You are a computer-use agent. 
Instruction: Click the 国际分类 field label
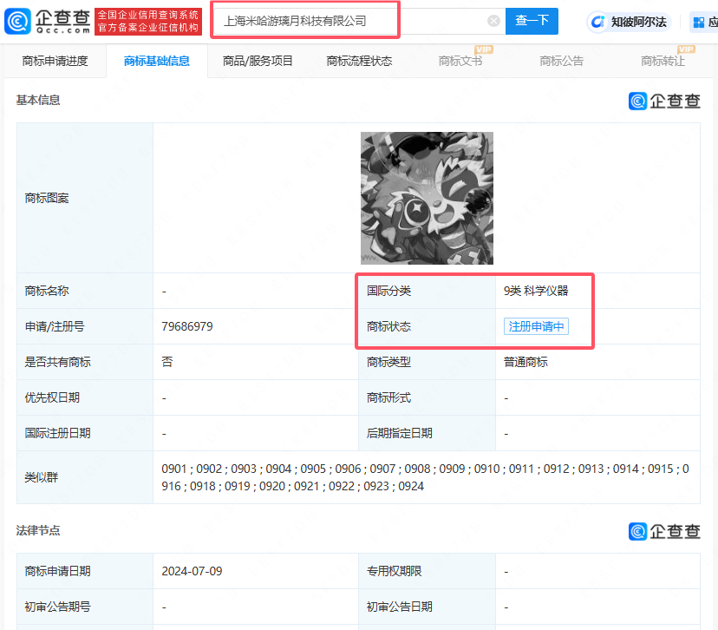(x=388, y=291)
